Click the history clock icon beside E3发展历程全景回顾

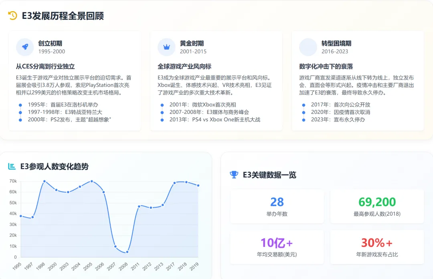point(12,16)
